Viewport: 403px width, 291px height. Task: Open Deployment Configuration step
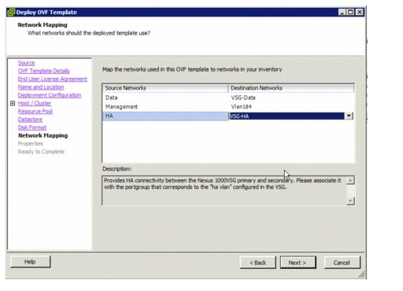(50, 95)
